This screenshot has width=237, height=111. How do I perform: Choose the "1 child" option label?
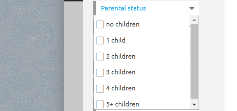pyautogui.click(x=116, y=40)
